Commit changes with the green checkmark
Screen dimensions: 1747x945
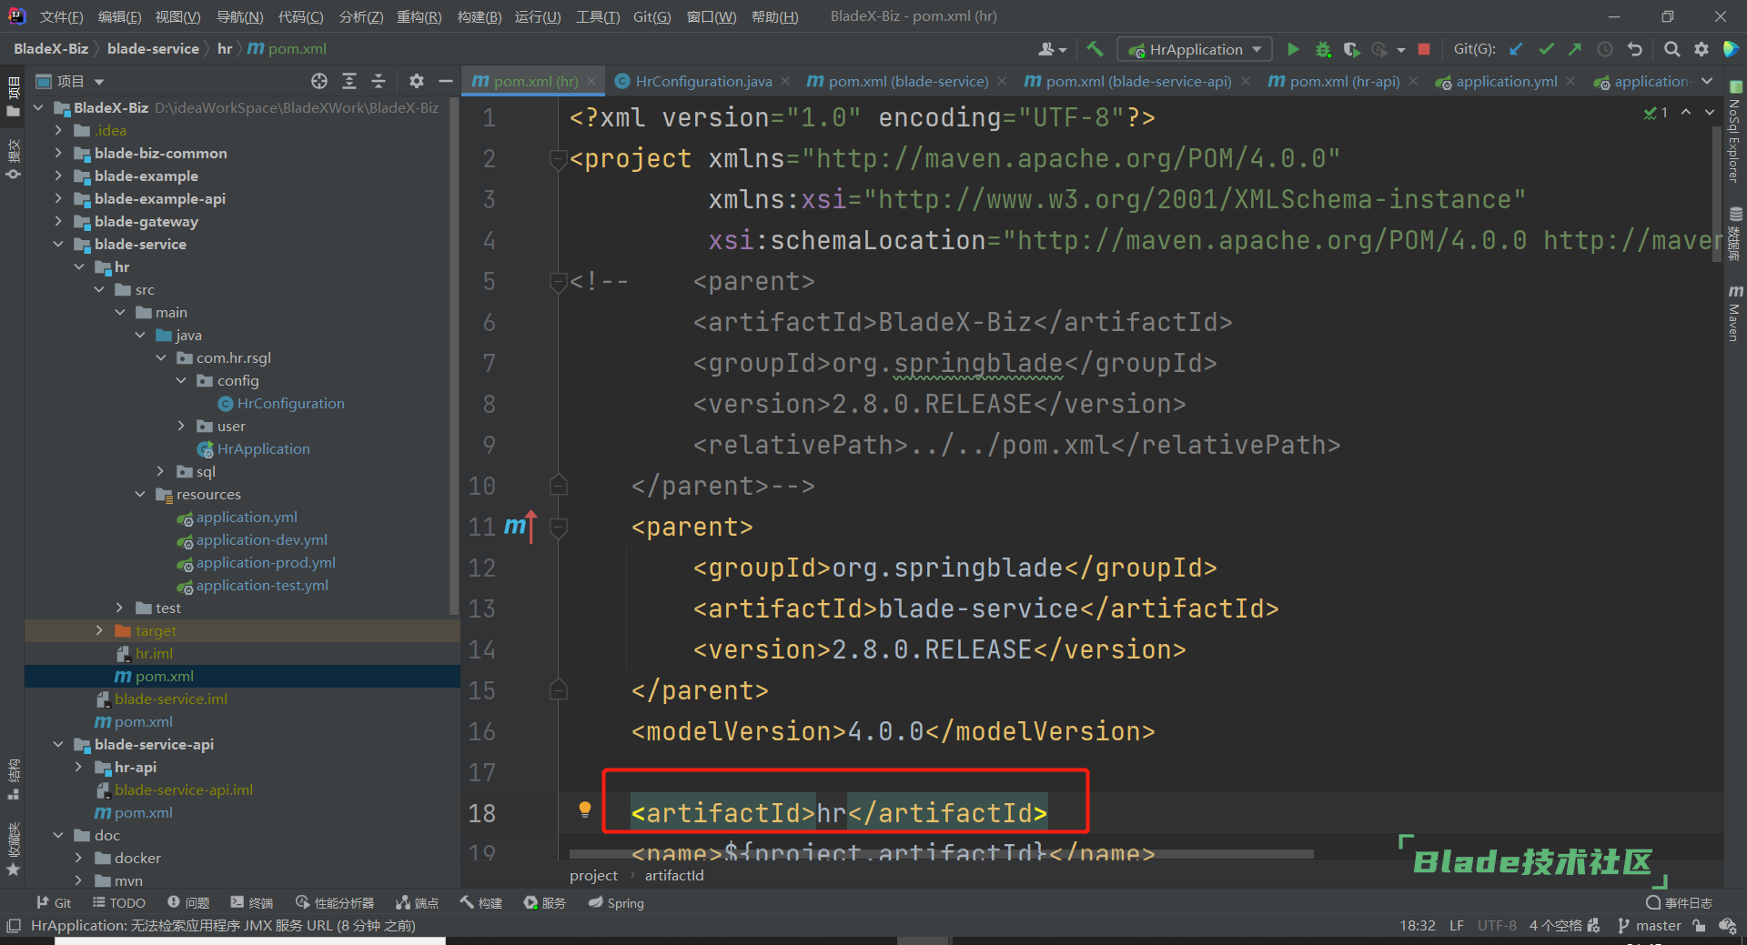pyautogui.click(x=1546, y=49)
